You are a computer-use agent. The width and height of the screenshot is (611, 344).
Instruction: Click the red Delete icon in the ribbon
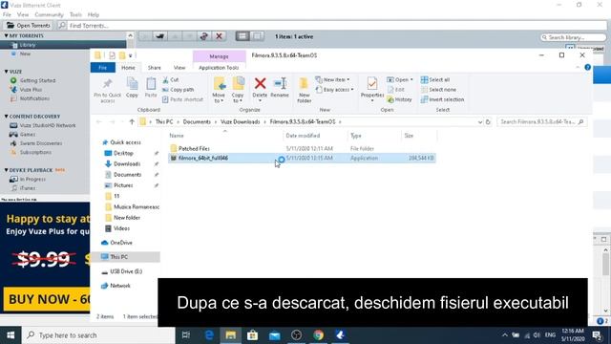click(x=260, y=83)
